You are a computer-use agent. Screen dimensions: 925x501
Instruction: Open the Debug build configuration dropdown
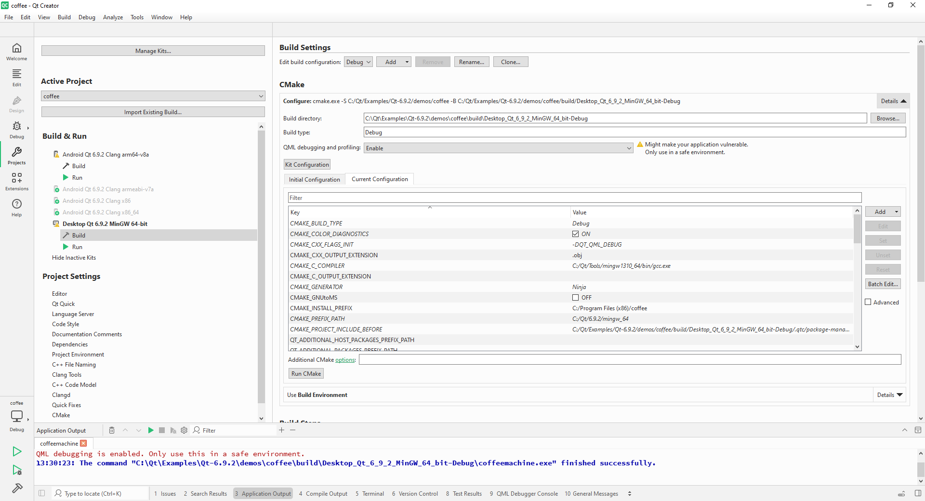point(358,62)
